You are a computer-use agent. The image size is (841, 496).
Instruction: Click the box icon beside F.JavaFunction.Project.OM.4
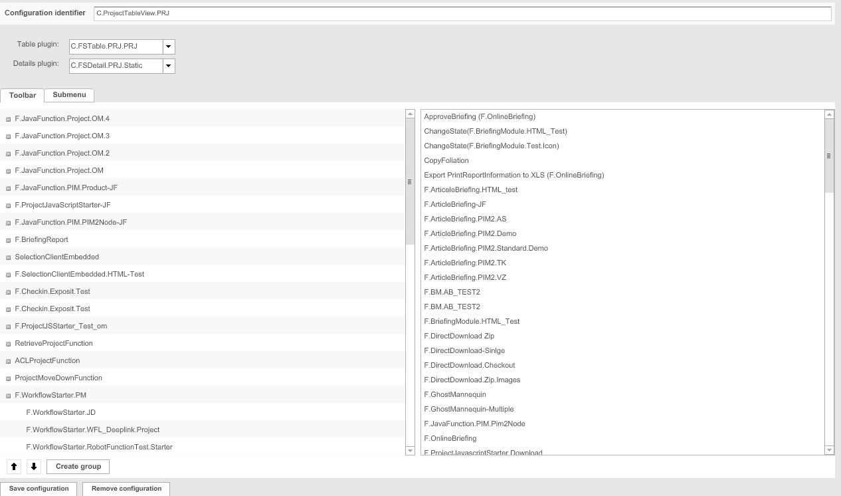(7, 118)
